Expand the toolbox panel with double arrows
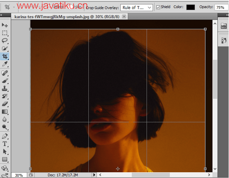The width and height of the screenshot is (229, 178). coord(1,15)
